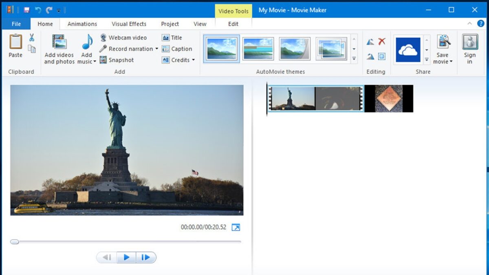489x275 pixels.
Task: Expand the Credits dropdown arrow
Action: 193,60
